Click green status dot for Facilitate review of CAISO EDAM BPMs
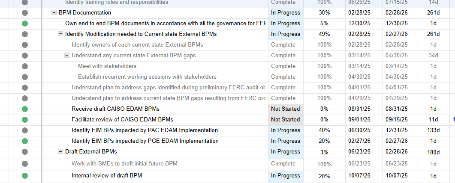The height and width of the screenshot is (183, 455). (x=25, y=120)
